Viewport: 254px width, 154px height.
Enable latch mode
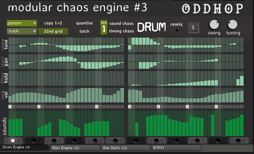point(84,31)
